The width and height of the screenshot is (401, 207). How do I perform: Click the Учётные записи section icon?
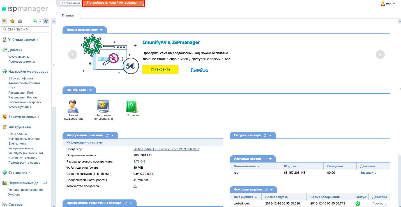[5, 40]
